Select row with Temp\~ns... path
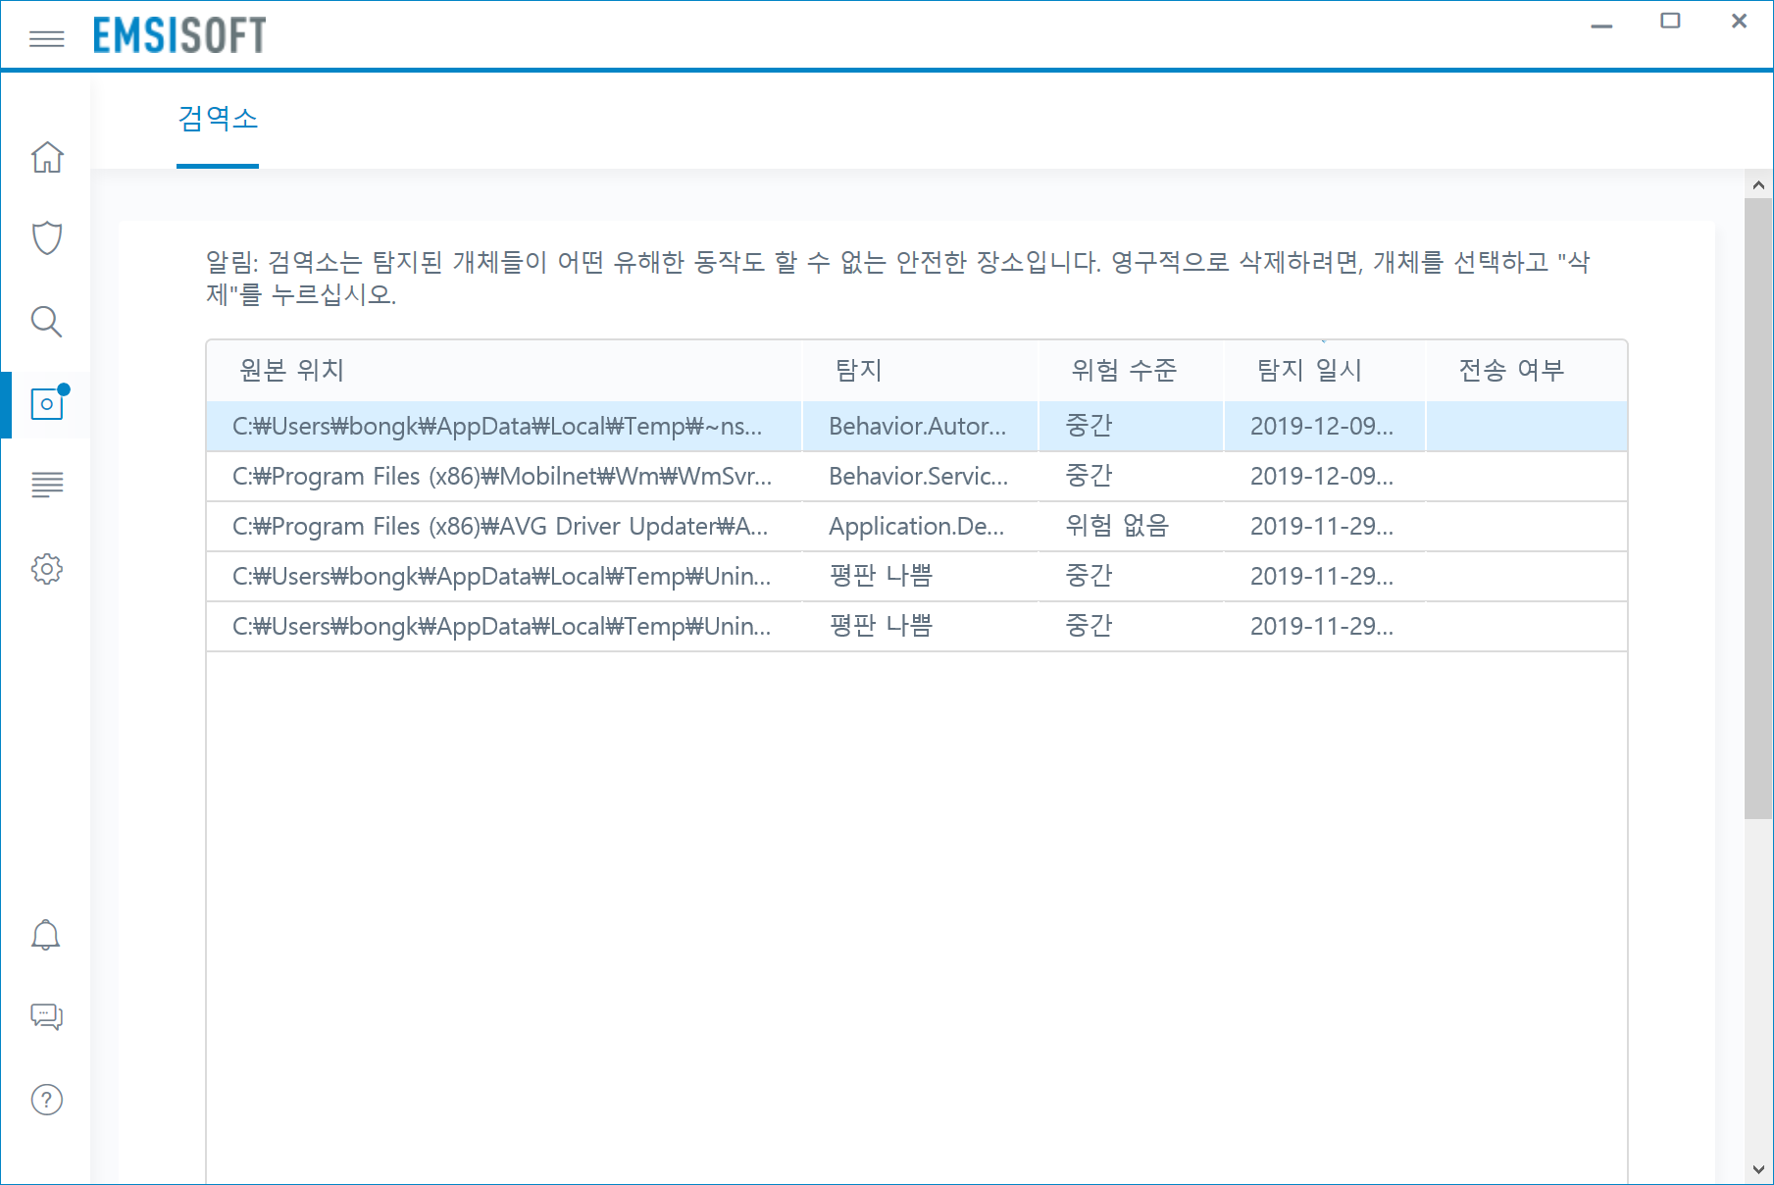Viewport: 1774px width, 1185px height. coord(917,426)
